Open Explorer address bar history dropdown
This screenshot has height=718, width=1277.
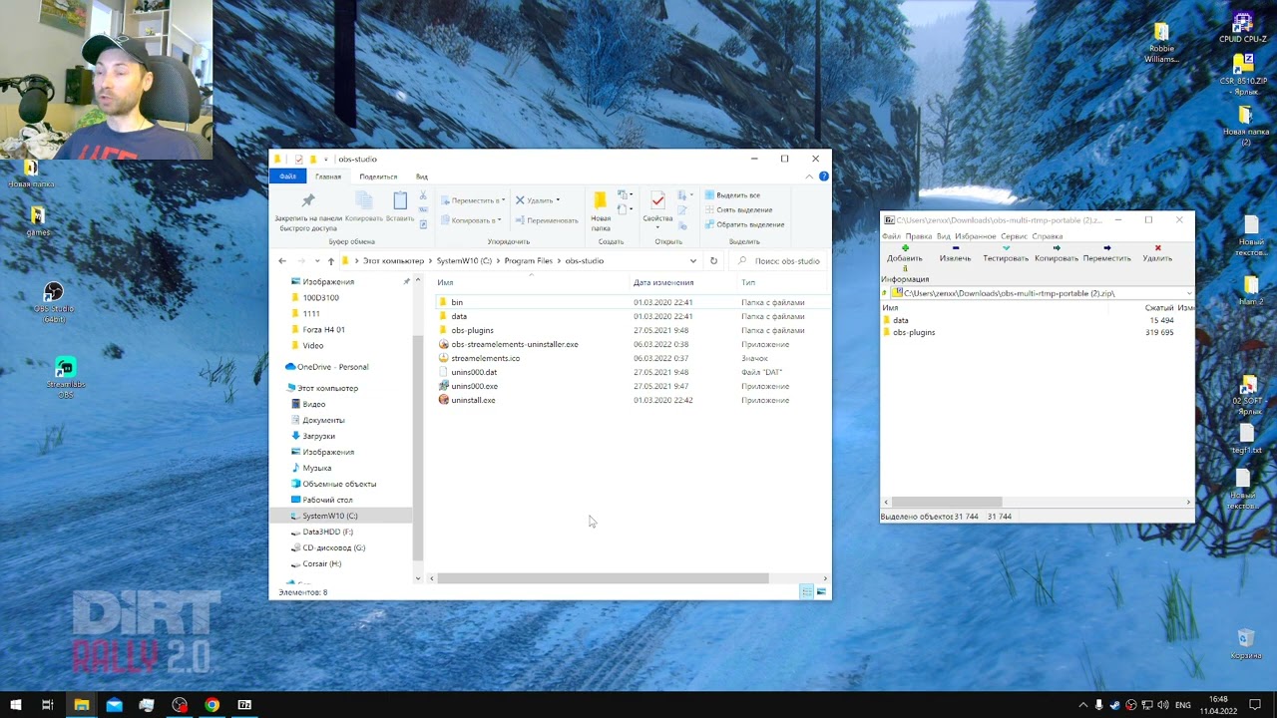pyautogui.click(x=692, y=261)
